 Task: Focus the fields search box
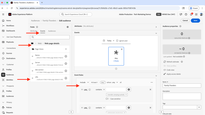click(x=50, y=37)
